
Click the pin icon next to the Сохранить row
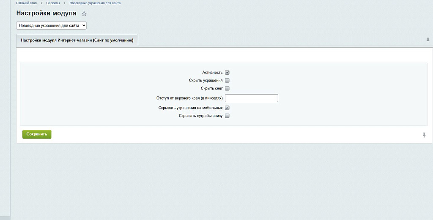(424, 135)
